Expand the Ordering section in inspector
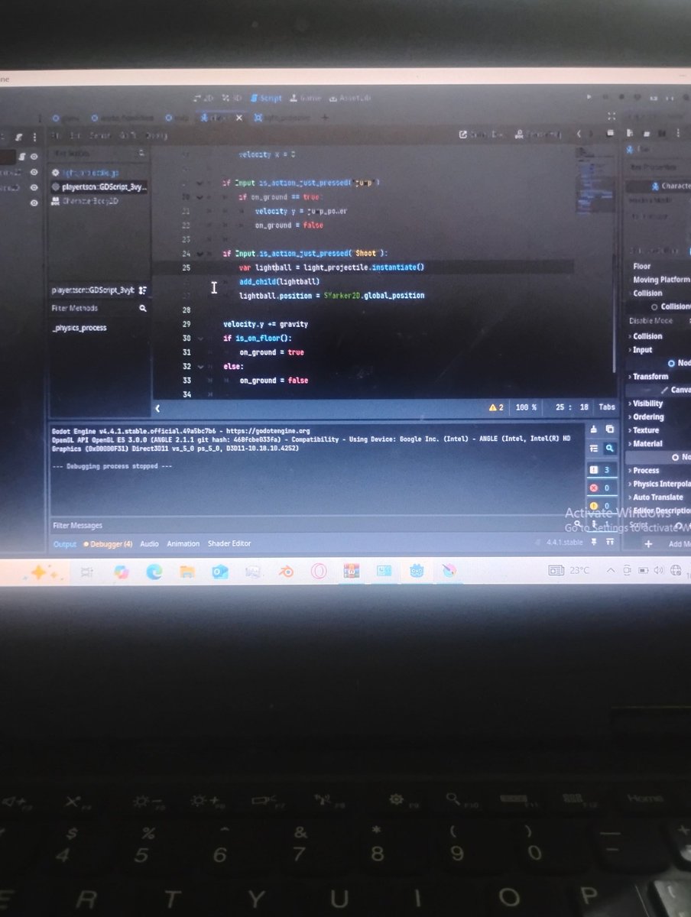 coord(647,417)
